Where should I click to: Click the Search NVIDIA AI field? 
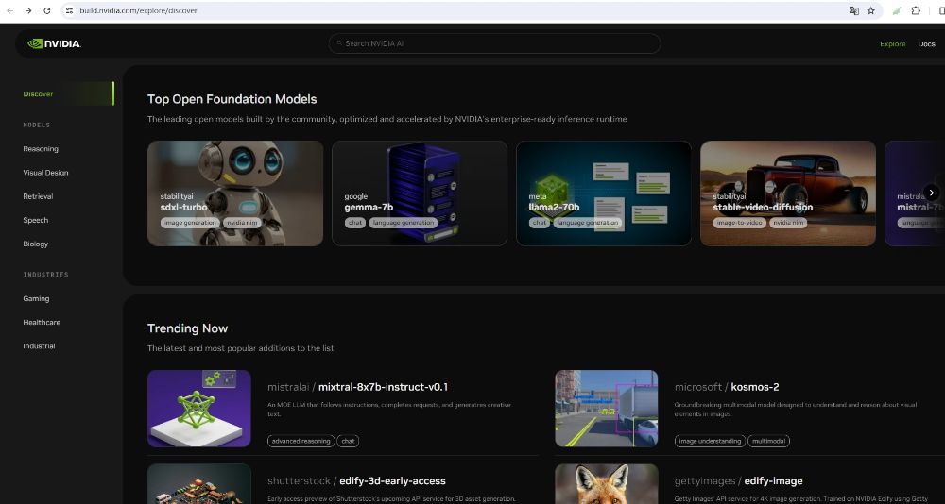pos(494,43)
